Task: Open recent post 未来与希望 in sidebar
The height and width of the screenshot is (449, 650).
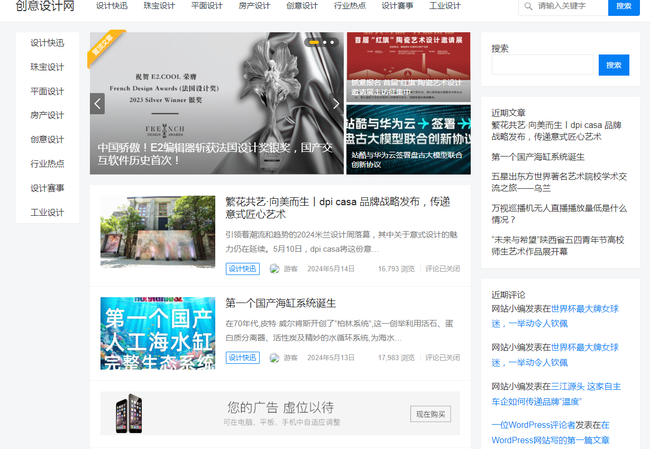Action: coord(558,245)
